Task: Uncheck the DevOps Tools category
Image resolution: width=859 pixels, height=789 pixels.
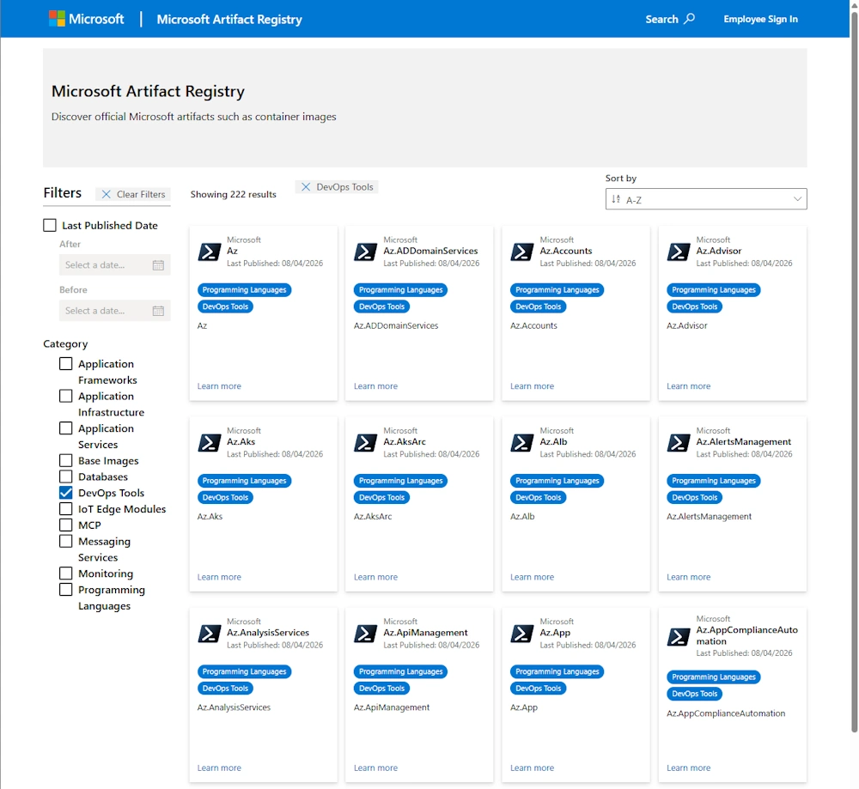Action: 66,493
